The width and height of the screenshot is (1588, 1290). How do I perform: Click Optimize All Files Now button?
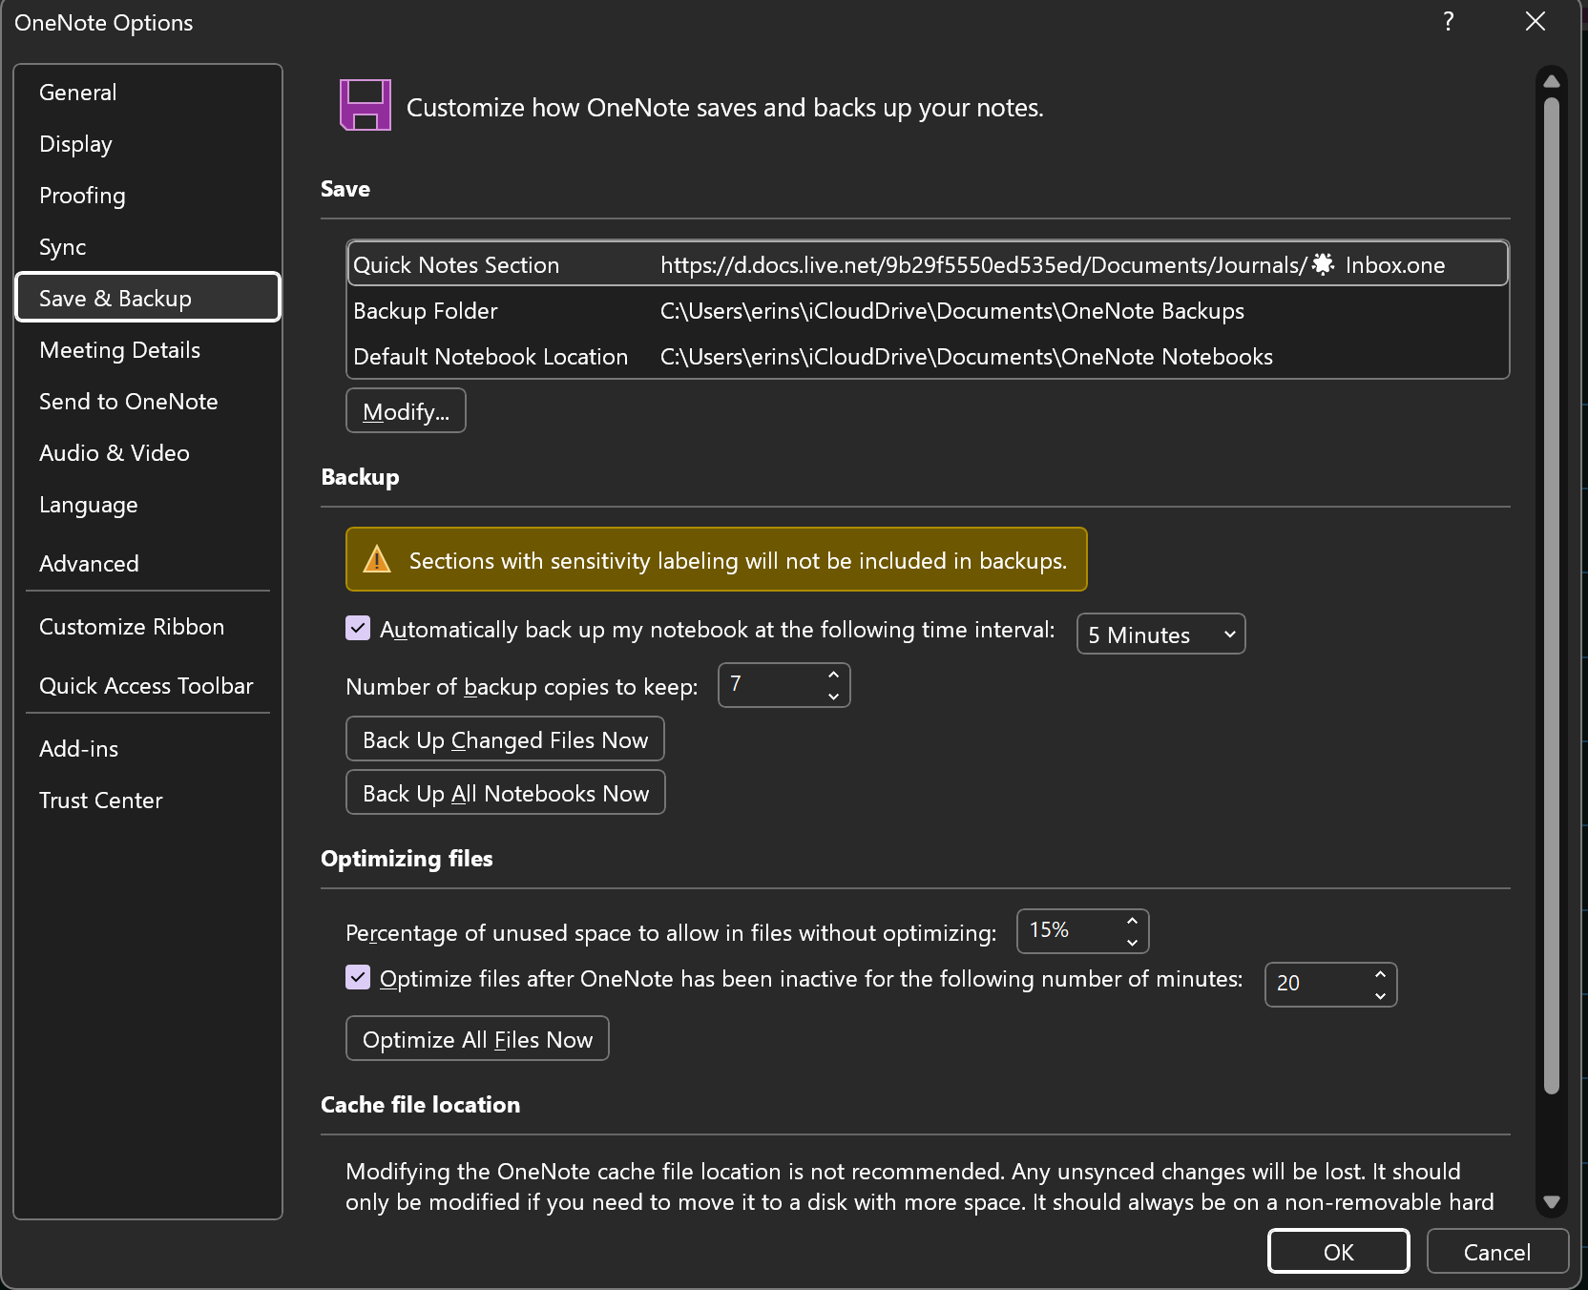(477, 1039)
